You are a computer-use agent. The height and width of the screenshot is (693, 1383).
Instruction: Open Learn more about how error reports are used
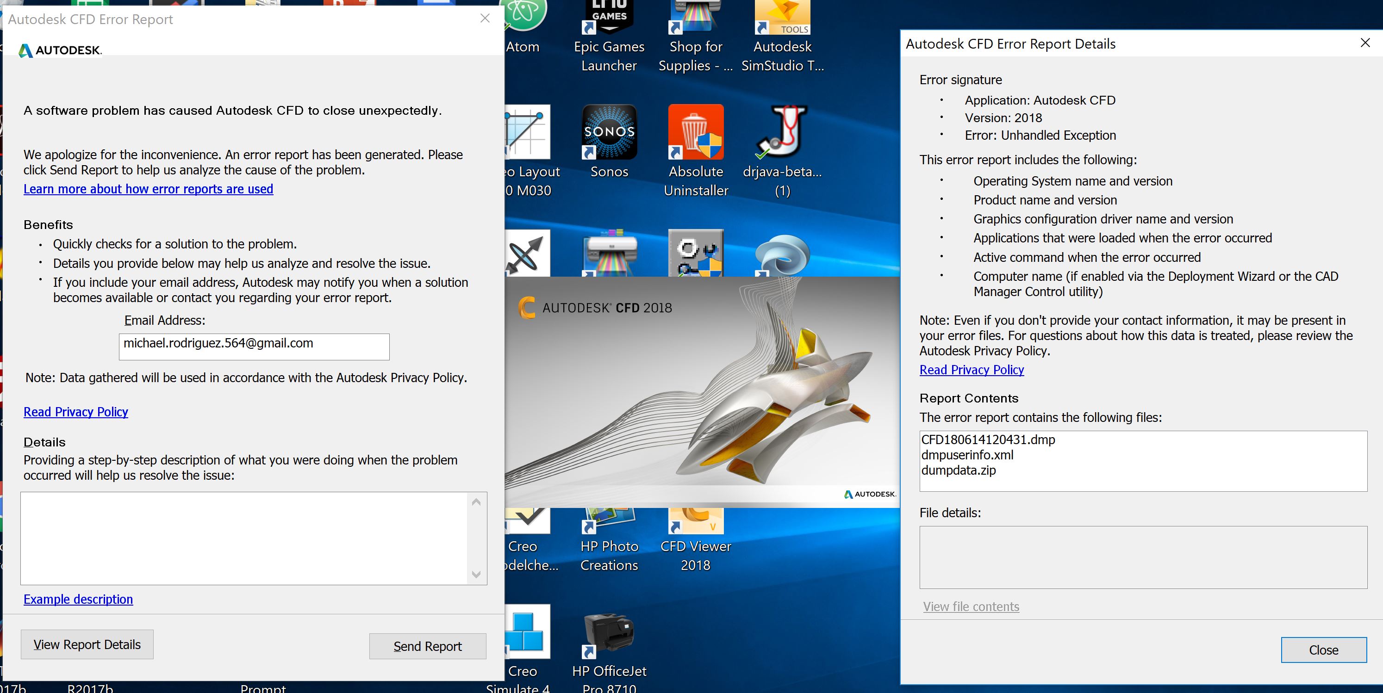point(148,189)
